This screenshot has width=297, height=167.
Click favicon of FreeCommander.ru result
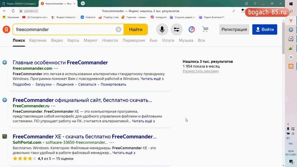5,100
